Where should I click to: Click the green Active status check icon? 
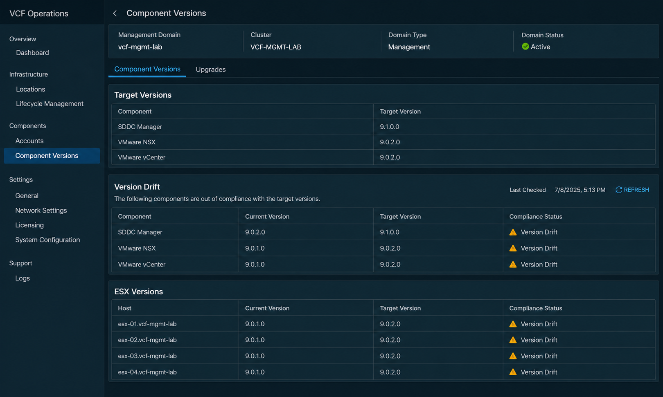(x=525, y=47)
